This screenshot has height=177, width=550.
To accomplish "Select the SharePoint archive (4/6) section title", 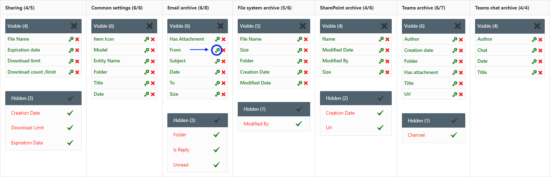I will [347, 8].
